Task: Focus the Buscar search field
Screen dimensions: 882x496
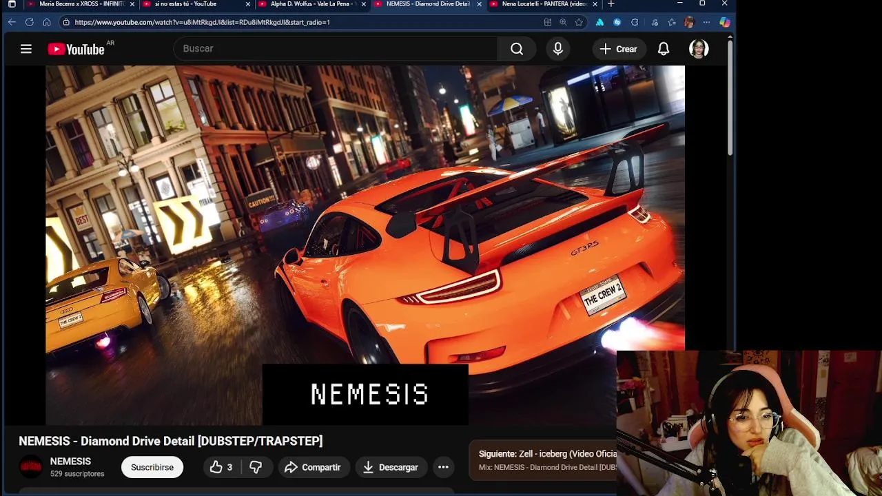Action: pos(336,49)
